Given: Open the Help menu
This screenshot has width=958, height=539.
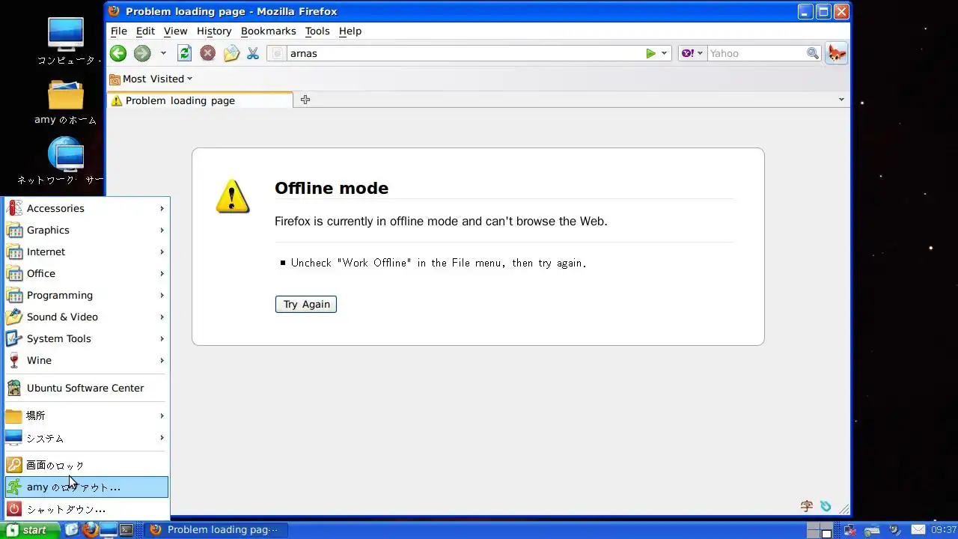Looking at the screenshot, I should tap(350, 31).
